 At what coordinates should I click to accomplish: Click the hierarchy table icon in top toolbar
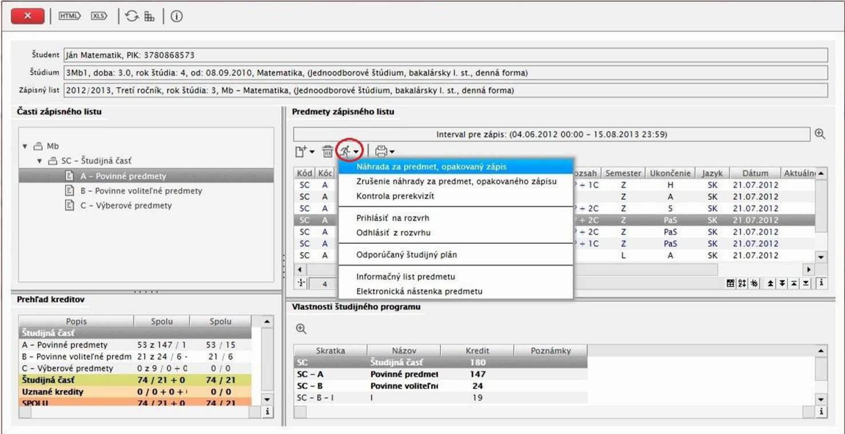[149, 16]
